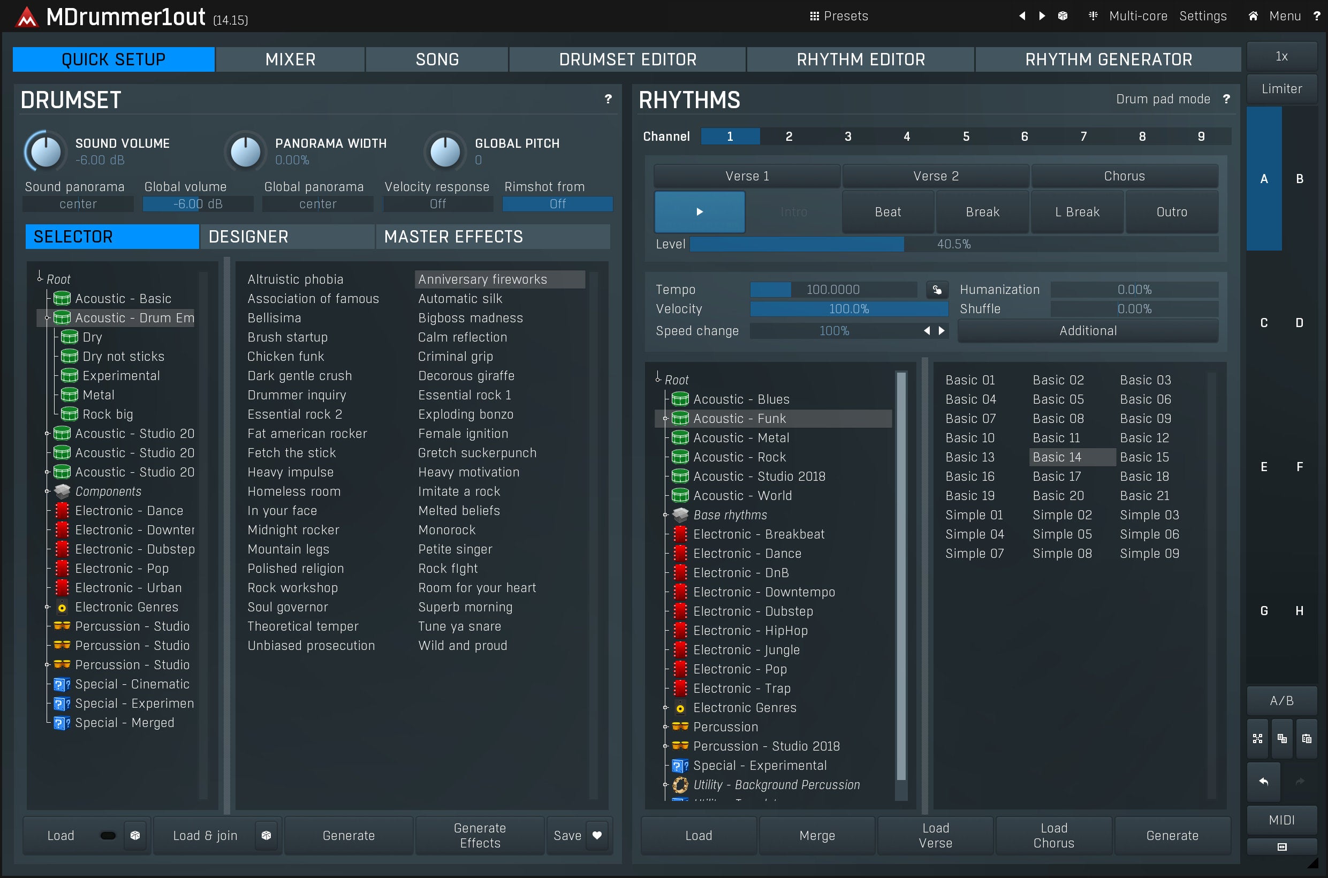
Task: Click the undo arrow in the right sidebar
Action: pyautogui.click(x=1263, y=781)
